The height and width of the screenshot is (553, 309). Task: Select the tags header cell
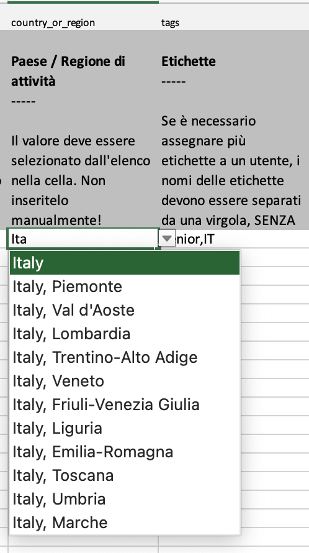tap(233, 22)
